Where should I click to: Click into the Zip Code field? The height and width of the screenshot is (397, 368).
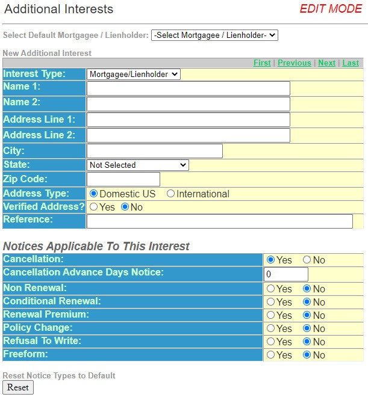(123, 179)
